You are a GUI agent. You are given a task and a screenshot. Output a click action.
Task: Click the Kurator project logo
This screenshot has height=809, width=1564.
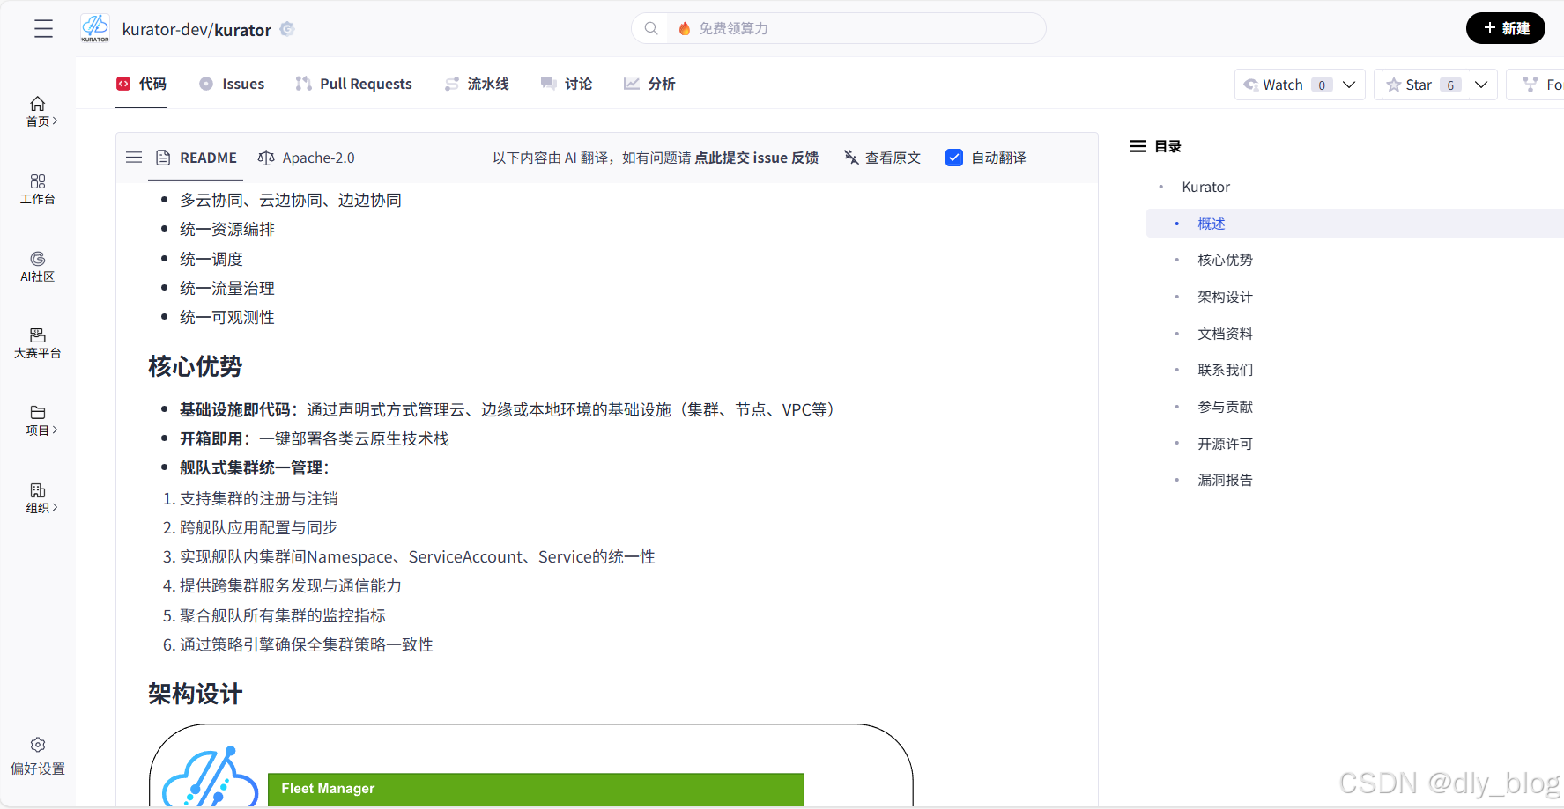point(95,28)
